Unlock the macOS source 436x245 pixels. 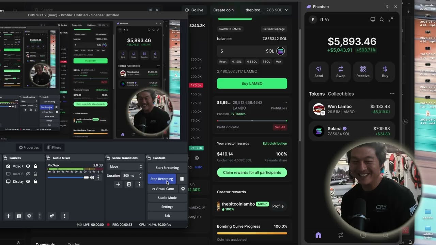tap(35, 174)
